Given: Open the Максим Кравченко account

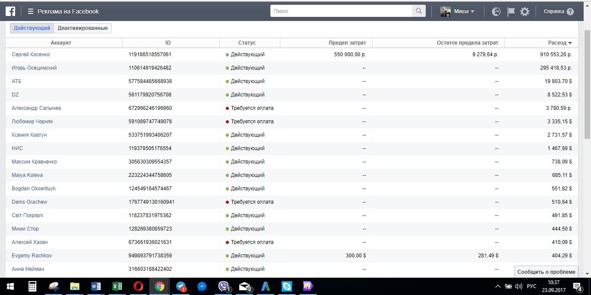Looking at the screenshot, I should point(34,162).
